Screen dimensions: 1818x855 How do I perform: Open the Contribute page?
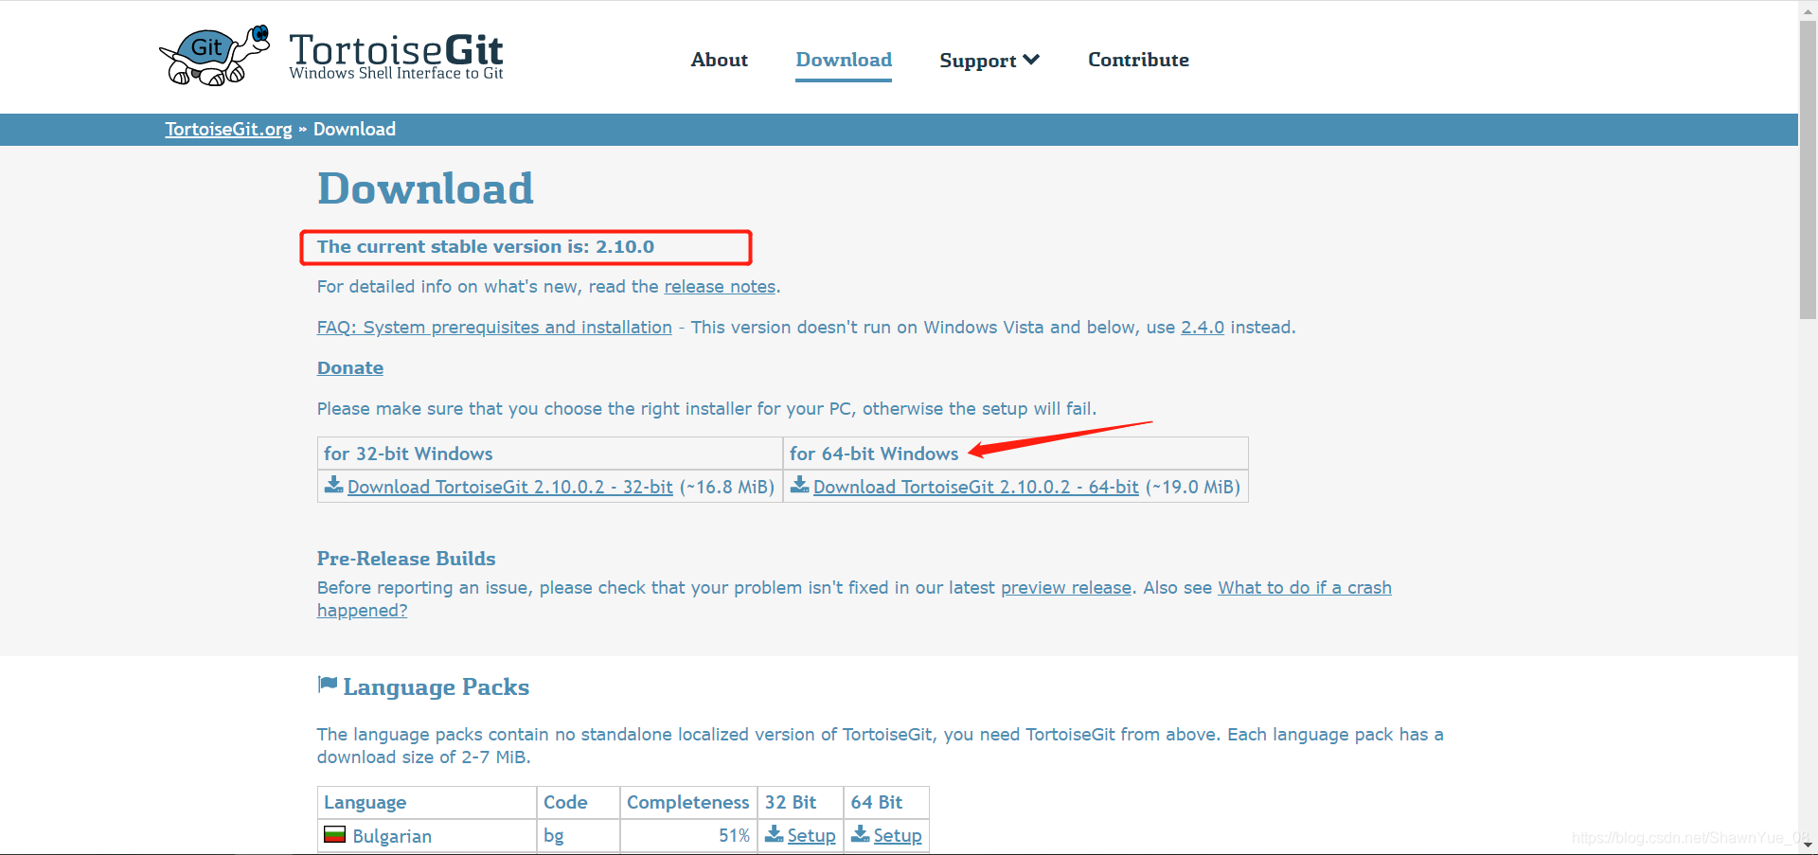1138,60
